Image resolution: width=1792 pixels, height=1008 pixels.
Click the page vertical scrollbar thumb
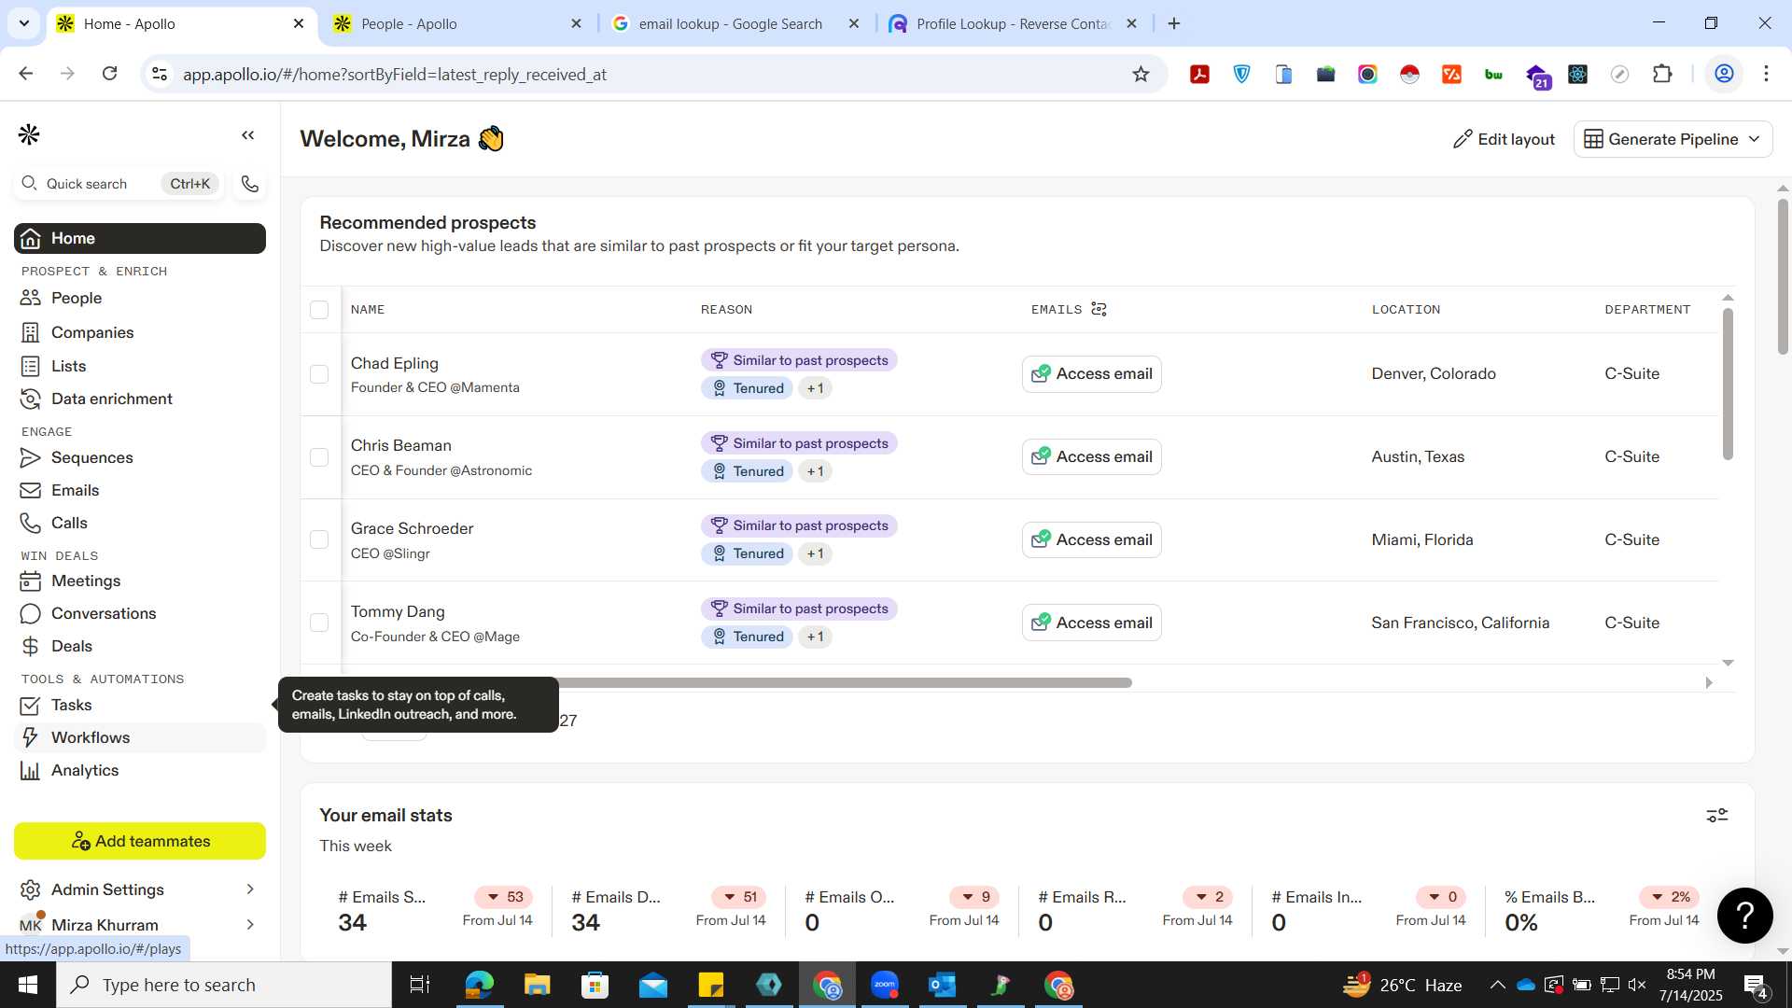[1783, 276]
